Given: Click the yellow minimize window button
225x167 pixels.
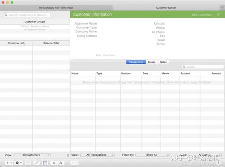Looking at the screenshot, I should coord(8,2).
